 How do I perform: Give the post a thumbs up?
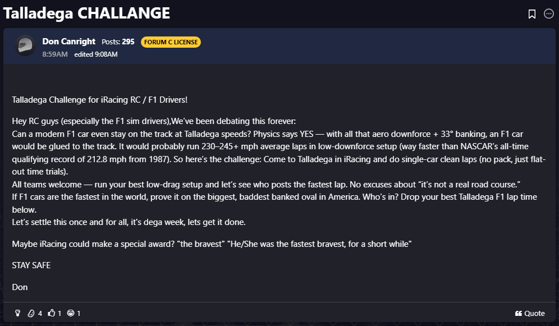pyautogui.click(x=52, y=313)
